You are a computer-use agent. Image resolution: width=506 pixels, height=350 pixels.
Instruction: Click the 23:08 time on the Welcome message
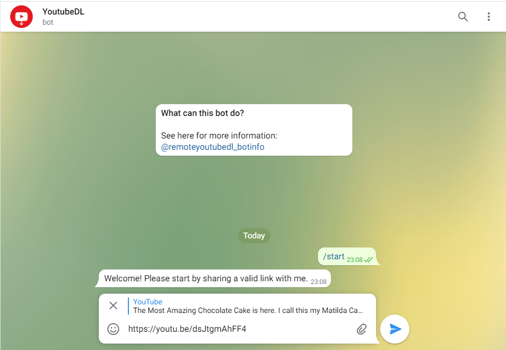pos(319,282)
